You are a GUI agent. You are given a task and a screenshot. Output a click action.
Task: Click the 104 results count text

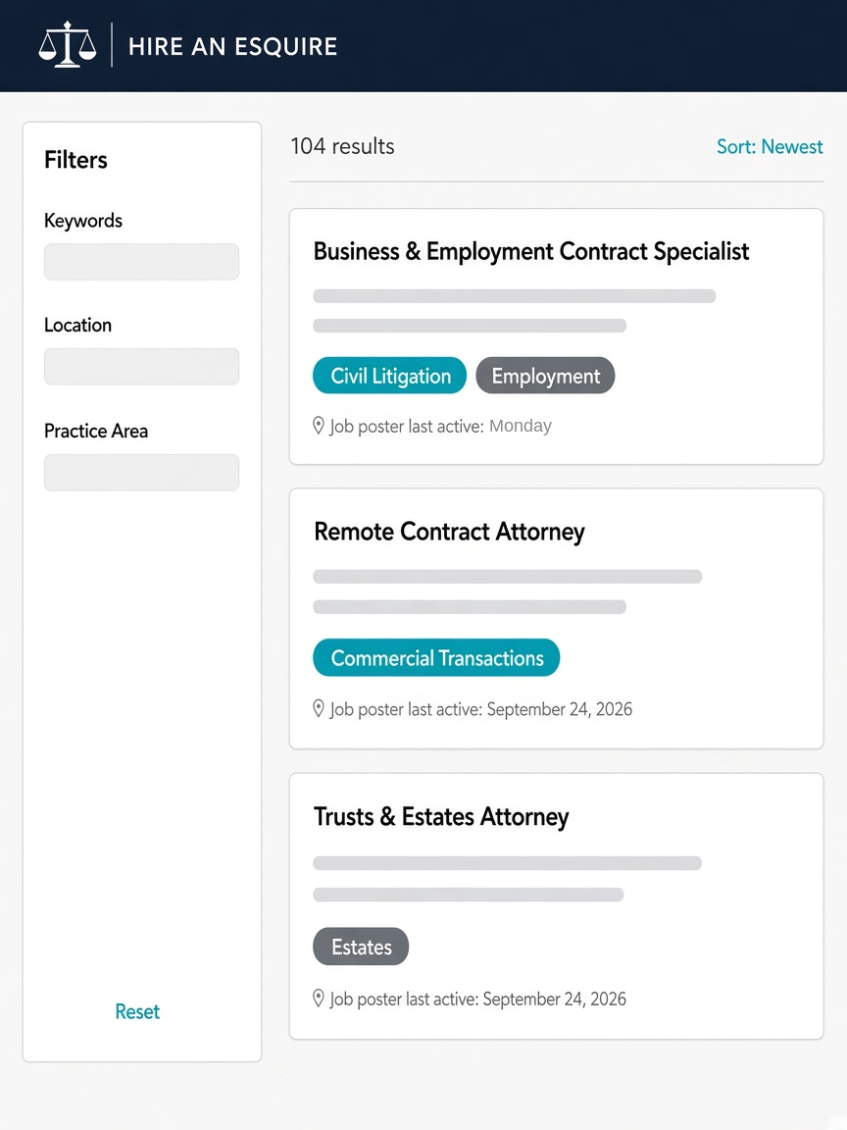342,146
